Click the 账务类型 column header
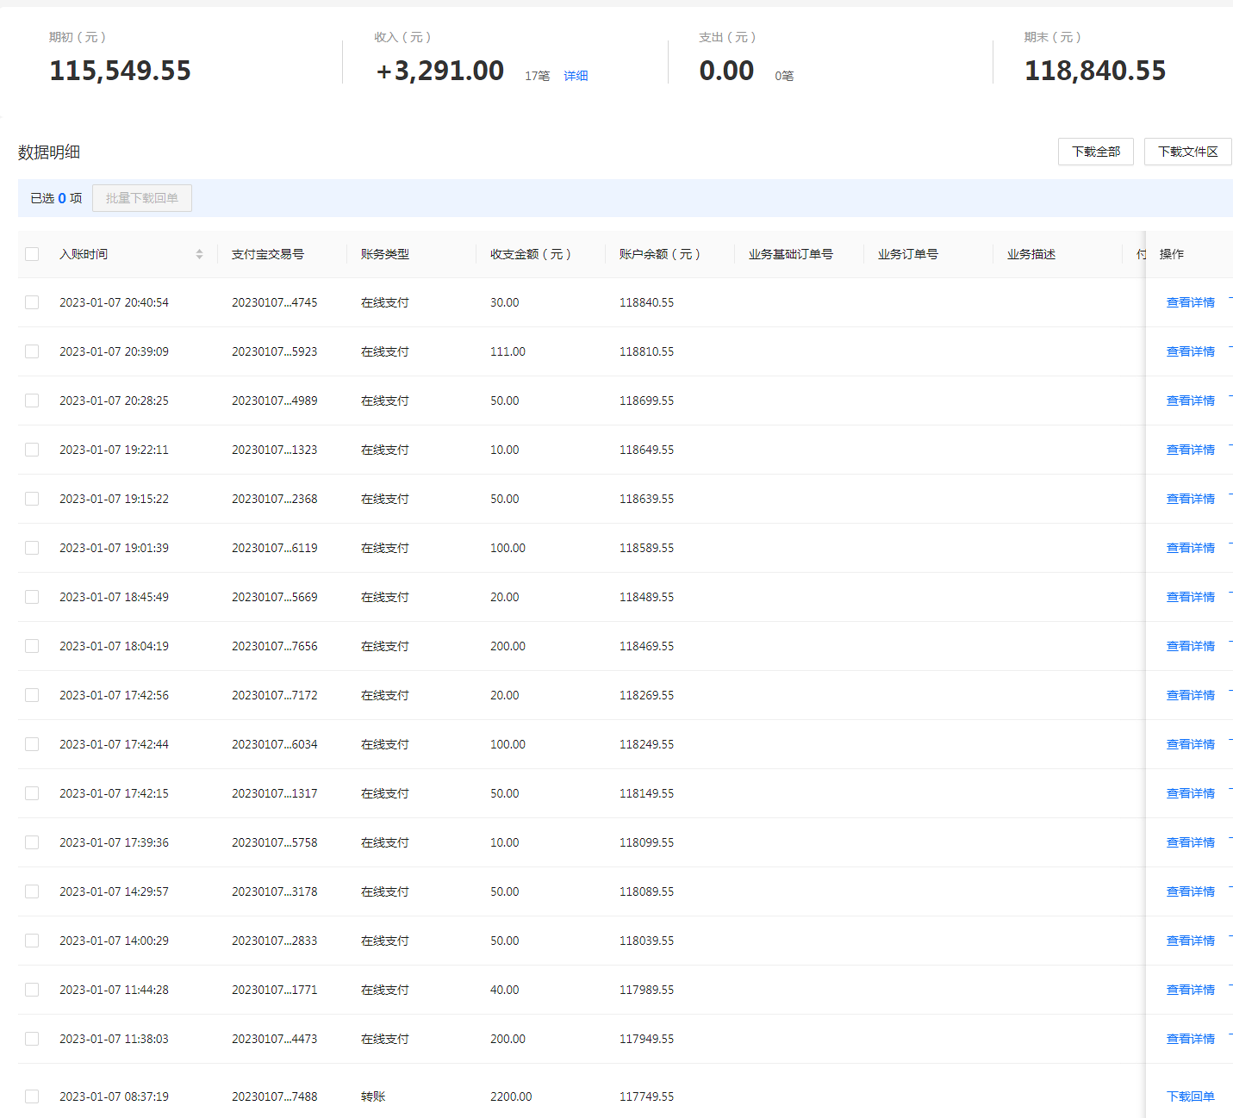This screenshot has width=1233, height=1118. pos(385,254)
